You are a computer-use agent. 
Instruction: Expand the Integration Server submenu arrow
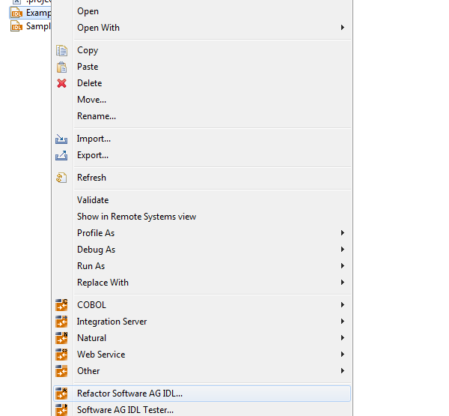[x=343, y=322]
